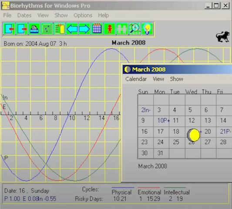
Task: Click the red person icon
Action: click(x=110, y=29)
